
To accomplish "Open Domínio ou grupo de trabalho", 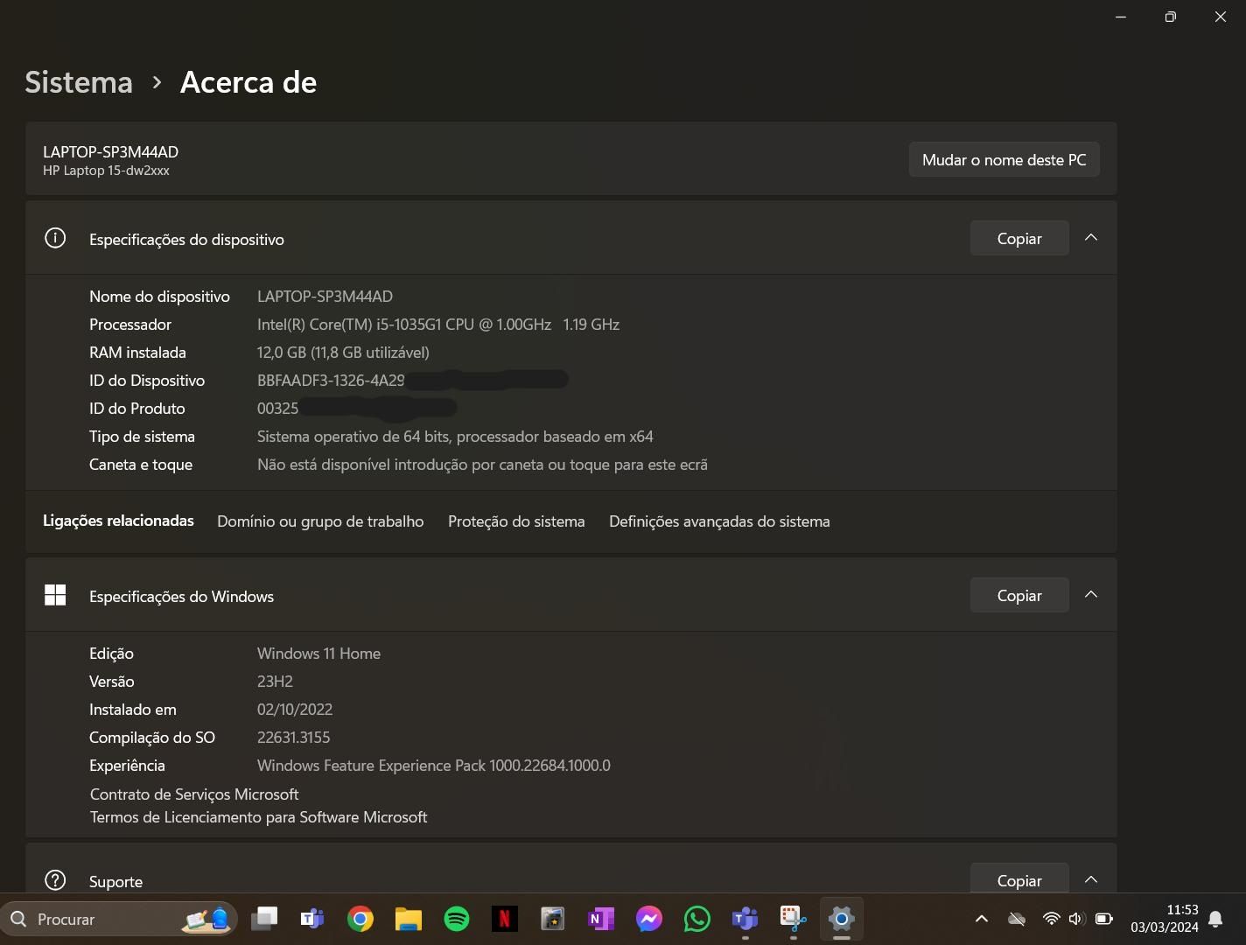I will (x=320, y=521).
